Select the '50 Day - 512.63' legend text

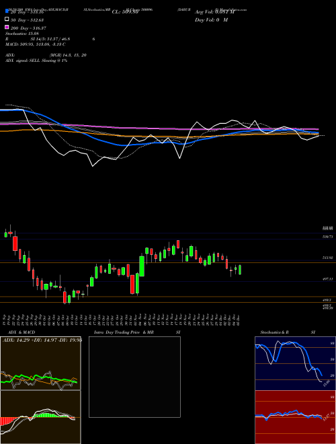(x=28, y=20)
